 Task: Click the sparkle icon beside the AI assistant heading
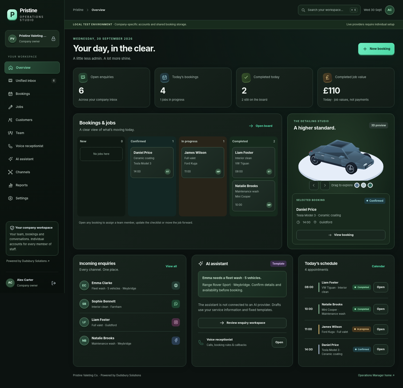pyautogui.click(x=201, y=264)
